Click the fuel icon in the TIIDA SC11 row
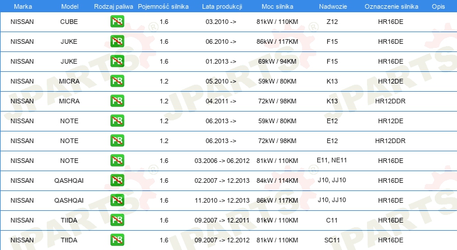 click(x=117, y=240)
